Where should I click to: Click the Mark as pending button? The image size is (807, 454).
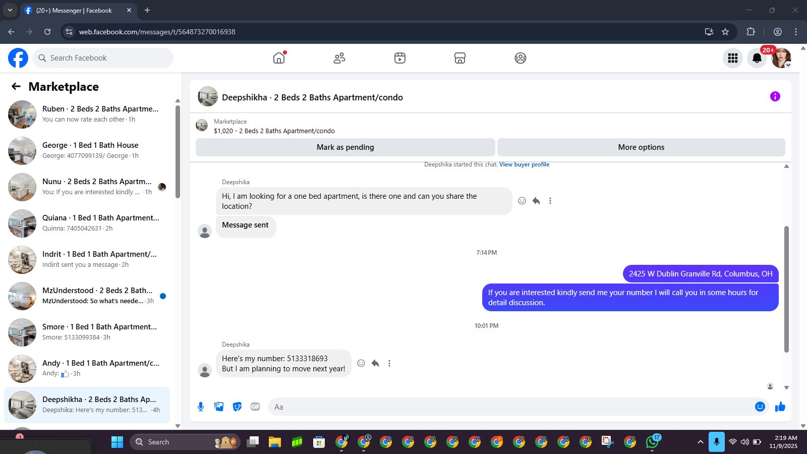(x=345, y=147)
